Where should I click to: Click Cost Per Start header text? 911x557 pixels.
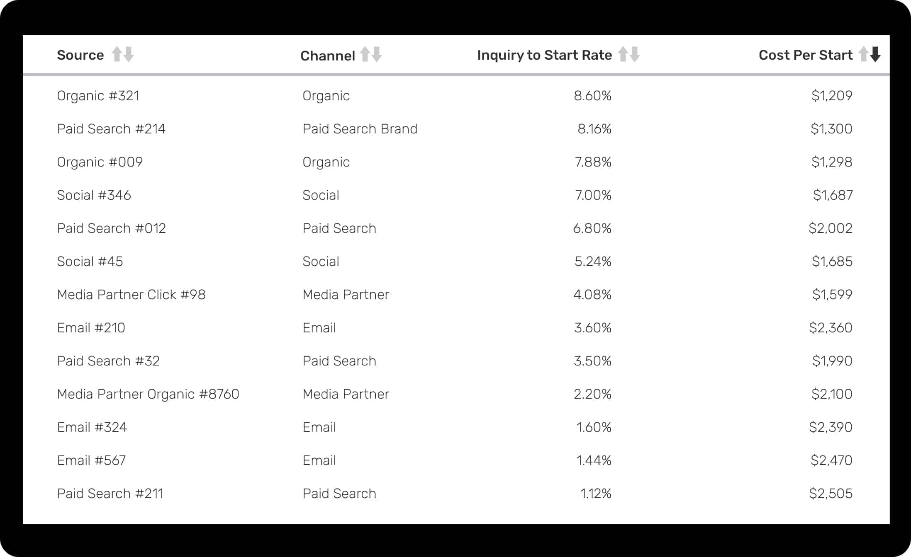pyautogui.click(x=805, y=55)
